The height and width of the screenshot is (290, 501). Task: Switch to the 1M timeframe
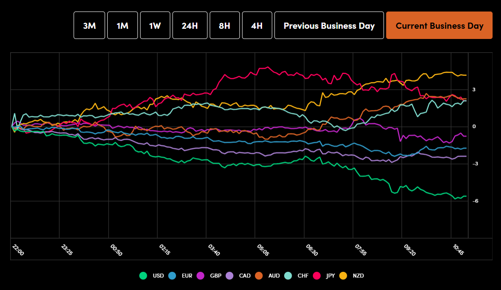click(x=122, y=25)
